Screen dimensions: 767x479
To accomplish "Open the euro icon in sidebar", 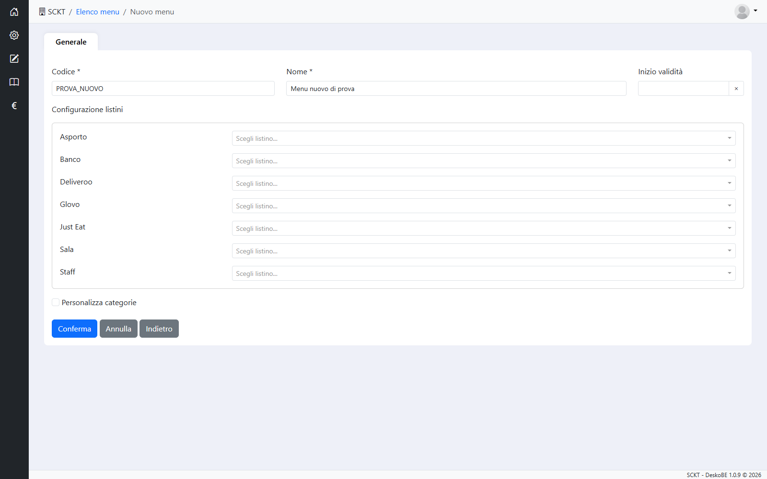I will click(x=14, y=105).
